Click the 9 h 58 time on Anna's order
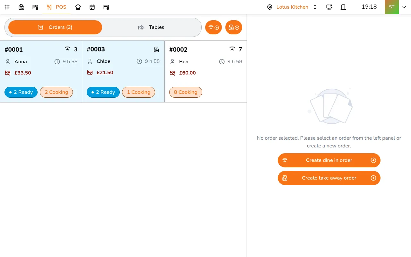The width and height of the screenshot is (411, 257). coord(70,62)
